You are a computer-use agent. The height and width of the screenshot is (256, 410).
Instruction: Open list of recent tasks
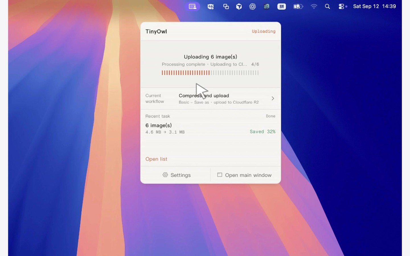156,159
